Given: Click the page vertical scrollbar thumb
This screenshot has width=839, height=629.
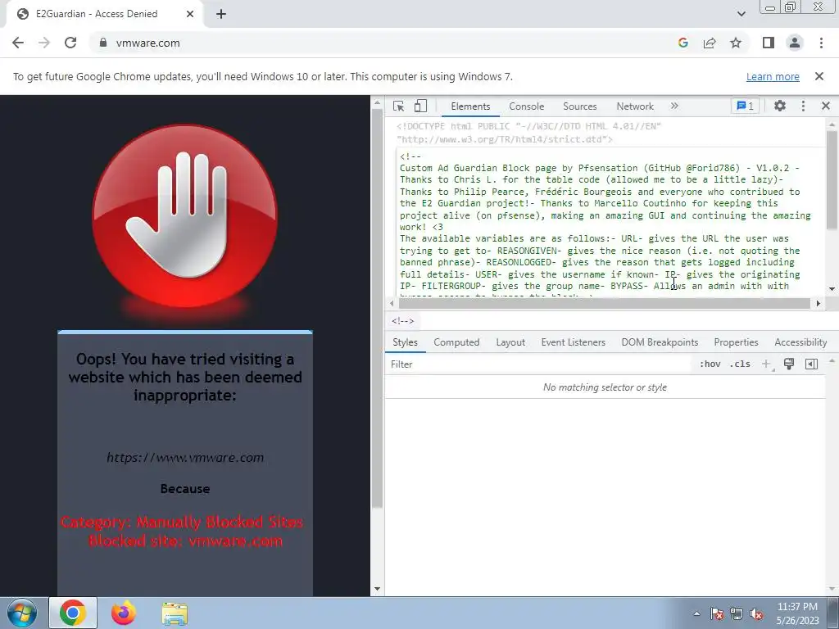Looking at the screenshot, I should point(377,308).
